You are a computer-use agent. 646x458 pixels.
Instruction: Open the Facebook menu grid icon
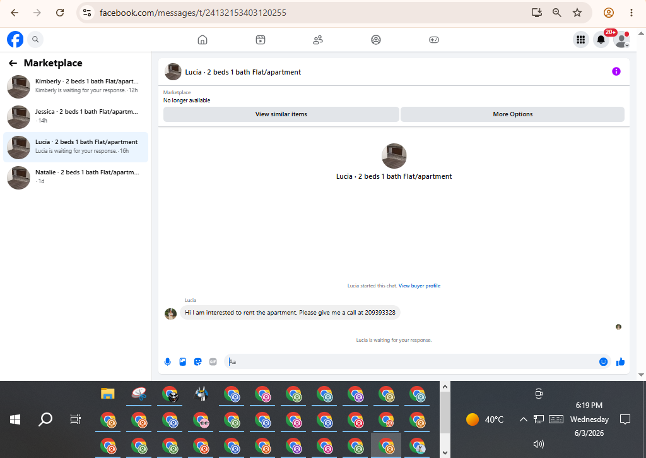point(581,40)
